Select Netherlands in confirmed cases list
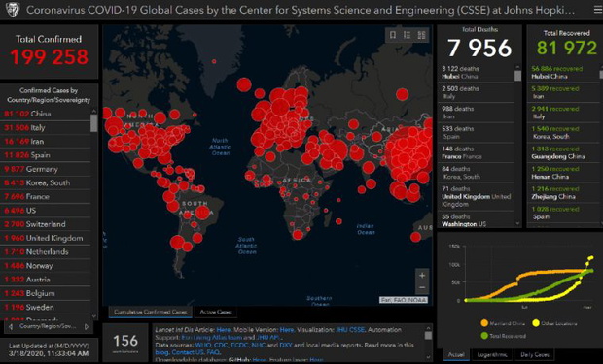This screenshot has height=364, width=603. (x=46, y=251)
